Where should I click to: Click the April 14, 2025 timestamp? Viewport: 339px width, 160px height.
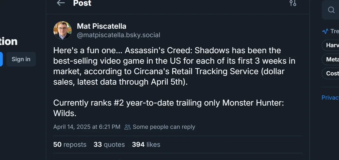(x=87, y=127)
